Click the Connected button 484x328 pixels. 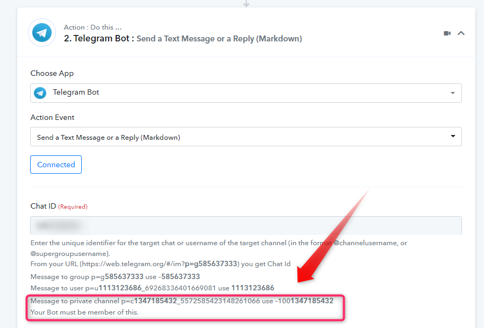pyautogui.click(x=56, y=165)
